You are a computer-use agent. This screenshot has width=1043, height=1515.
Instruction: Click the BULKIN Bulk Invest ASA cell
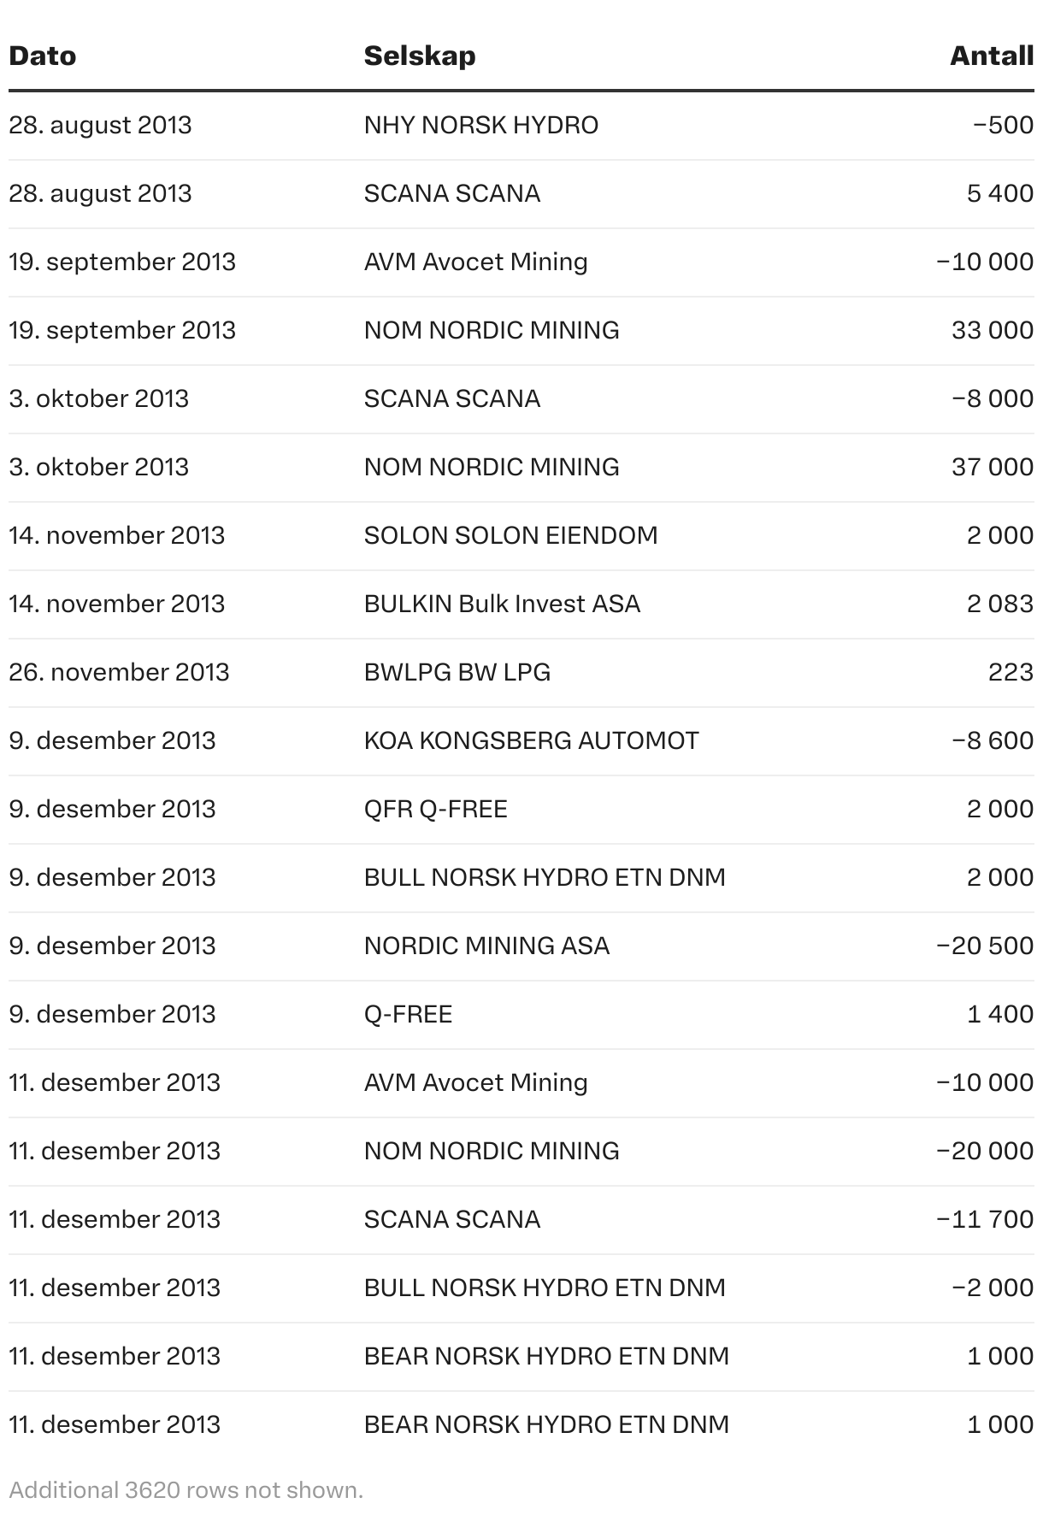[502, 604]
